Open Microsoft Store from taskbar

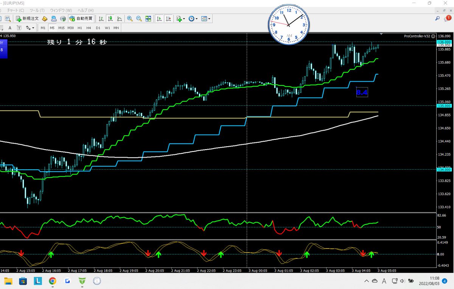point(23,281)
